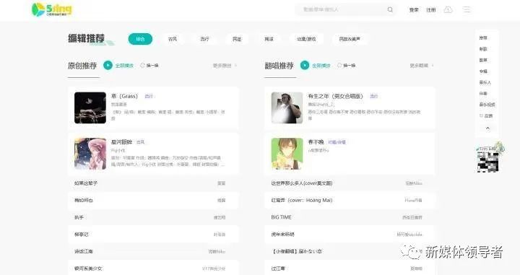This screenshot has height=275, width=520.
Task: Switch to the 古风 category tab
Action: (173, 39)
